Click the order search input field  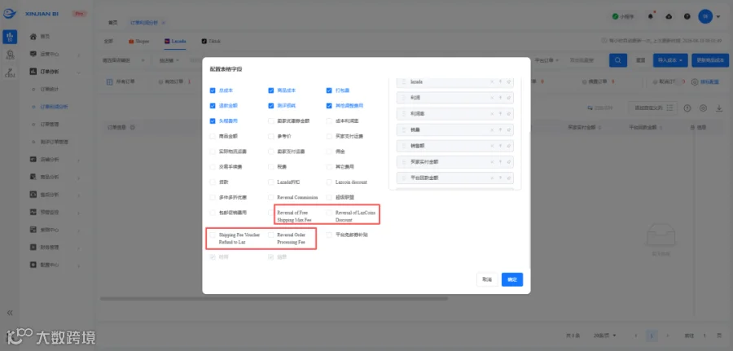[584, 60]
